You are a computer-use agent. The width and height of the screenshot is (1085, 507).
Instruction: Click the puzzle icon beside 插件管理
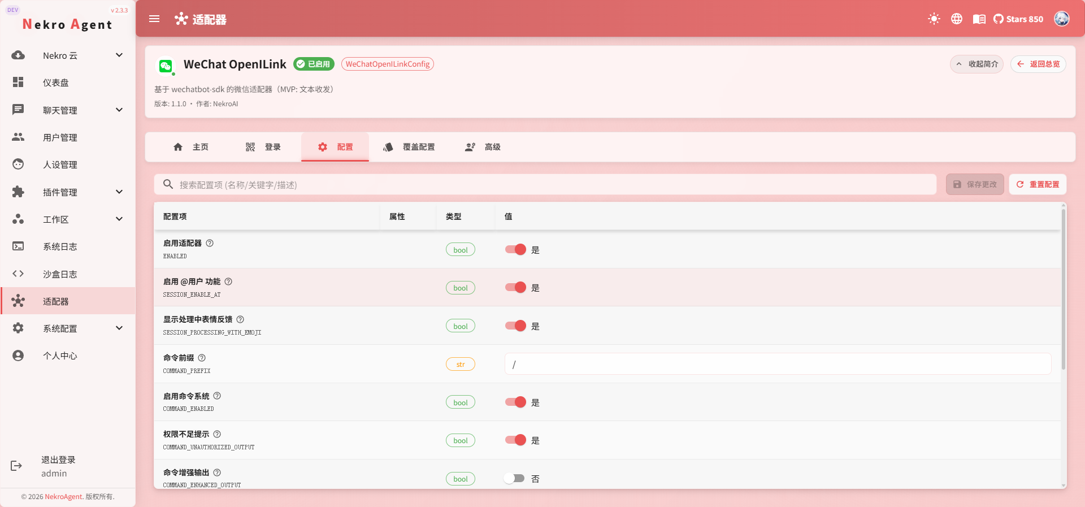coord(18,192)
